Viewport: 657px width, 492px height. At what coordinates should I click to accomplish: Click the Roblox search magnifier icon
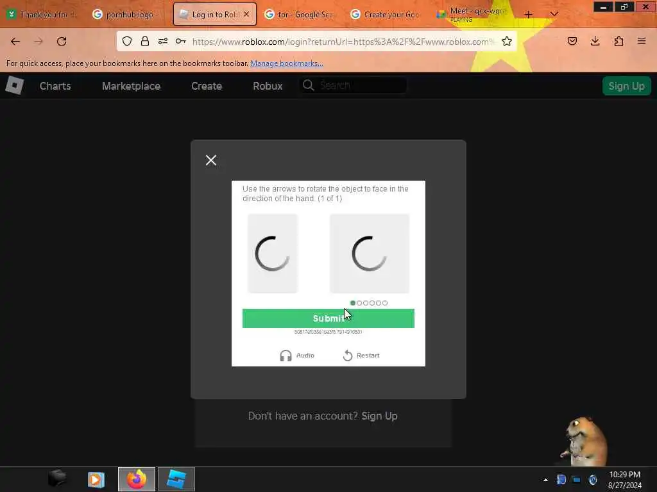[x=309, y=85]
